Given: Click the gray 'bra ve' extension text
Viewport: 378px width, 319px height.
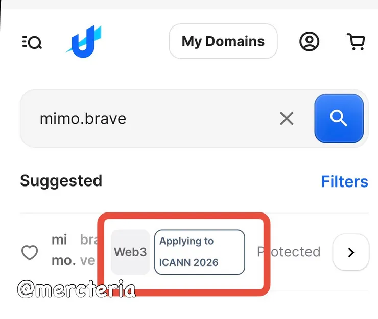Looking at the screenshot, I should click(x=87, y=251).
